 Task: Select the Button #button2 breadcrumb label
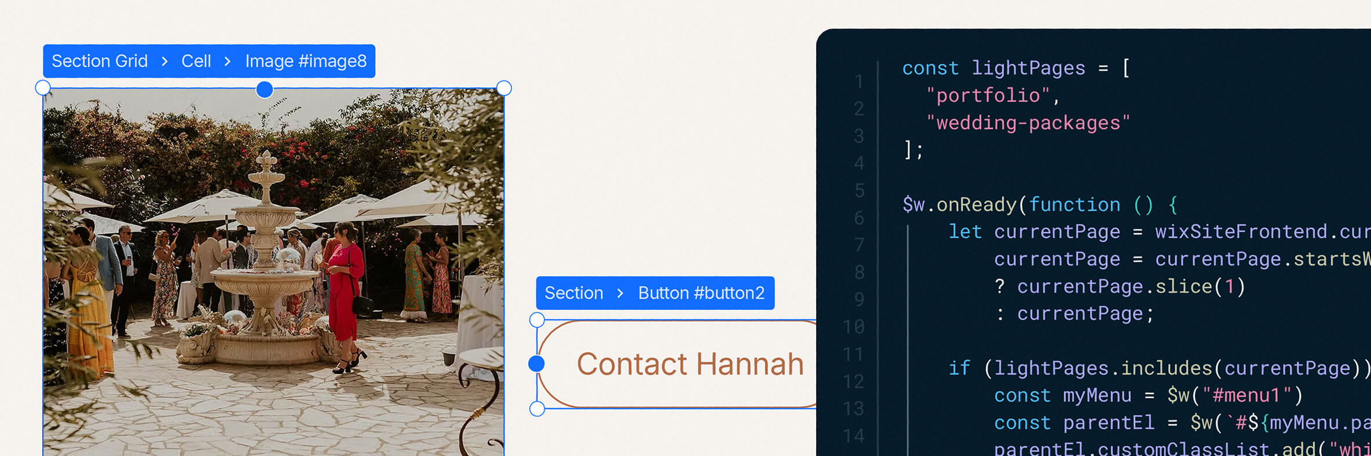tap(701, 293)
